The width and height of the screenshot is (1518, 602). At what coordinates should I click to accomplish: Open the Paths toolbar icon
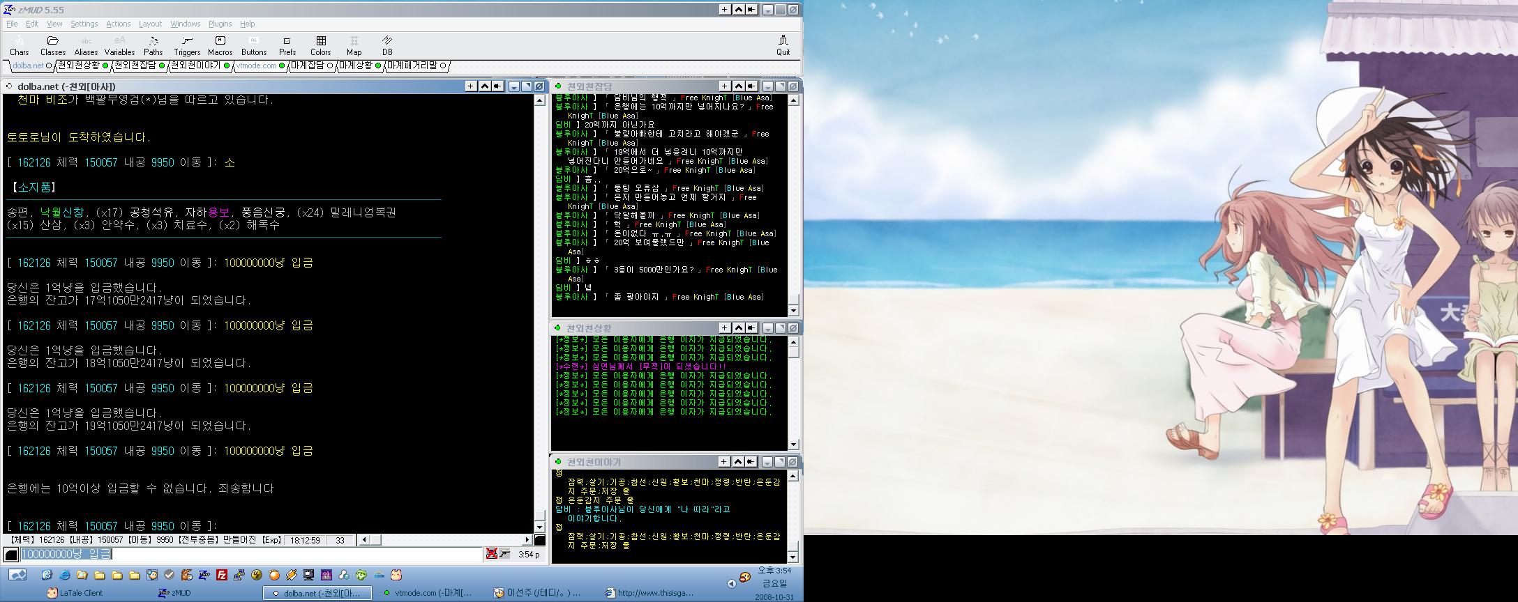[x=153, y=46]
